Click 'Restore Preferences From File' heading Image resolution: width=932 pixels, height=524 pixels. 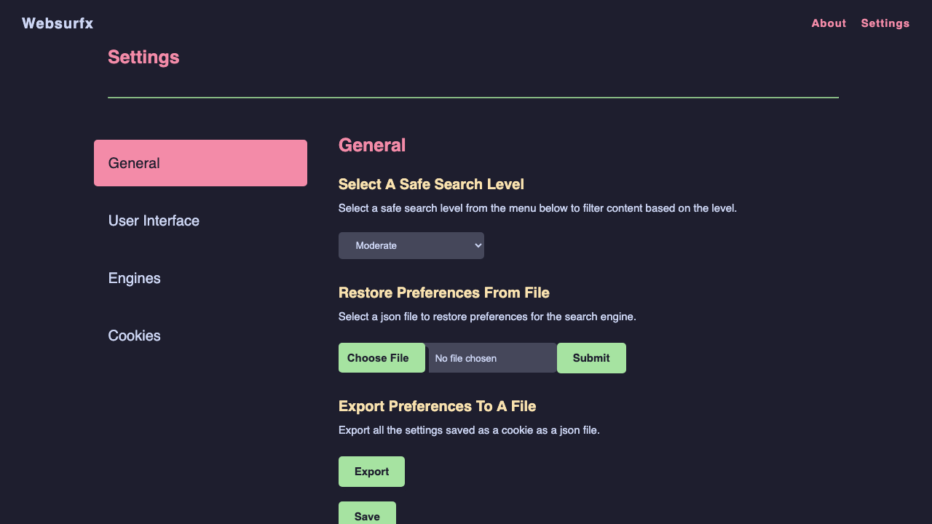(444, 293)
